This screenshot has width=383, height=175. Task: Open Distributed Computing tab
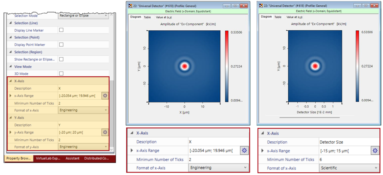click(96, 158)
